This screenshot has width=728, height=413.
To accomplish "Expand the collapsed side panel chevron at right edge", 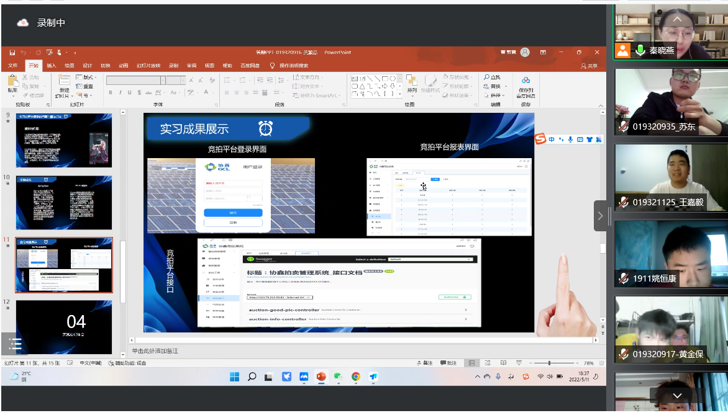I will click(600, 216).
